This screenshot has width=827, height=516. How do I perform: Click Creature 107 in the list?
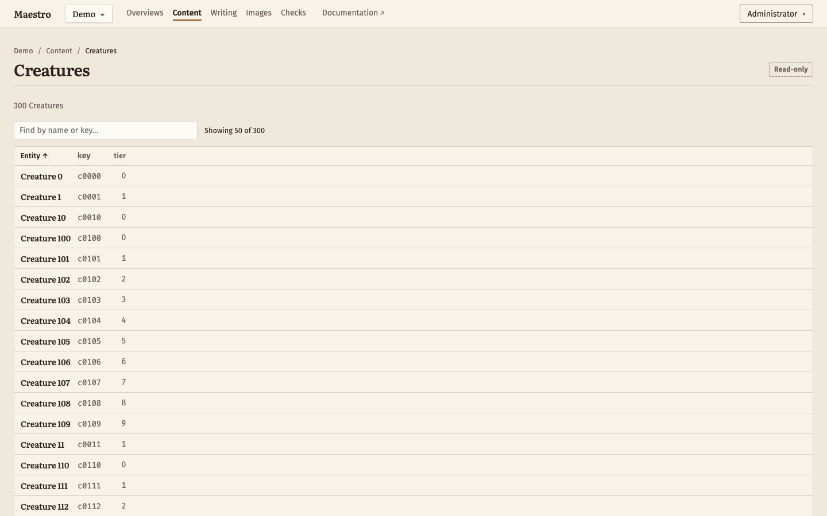[x=45, y=383]
